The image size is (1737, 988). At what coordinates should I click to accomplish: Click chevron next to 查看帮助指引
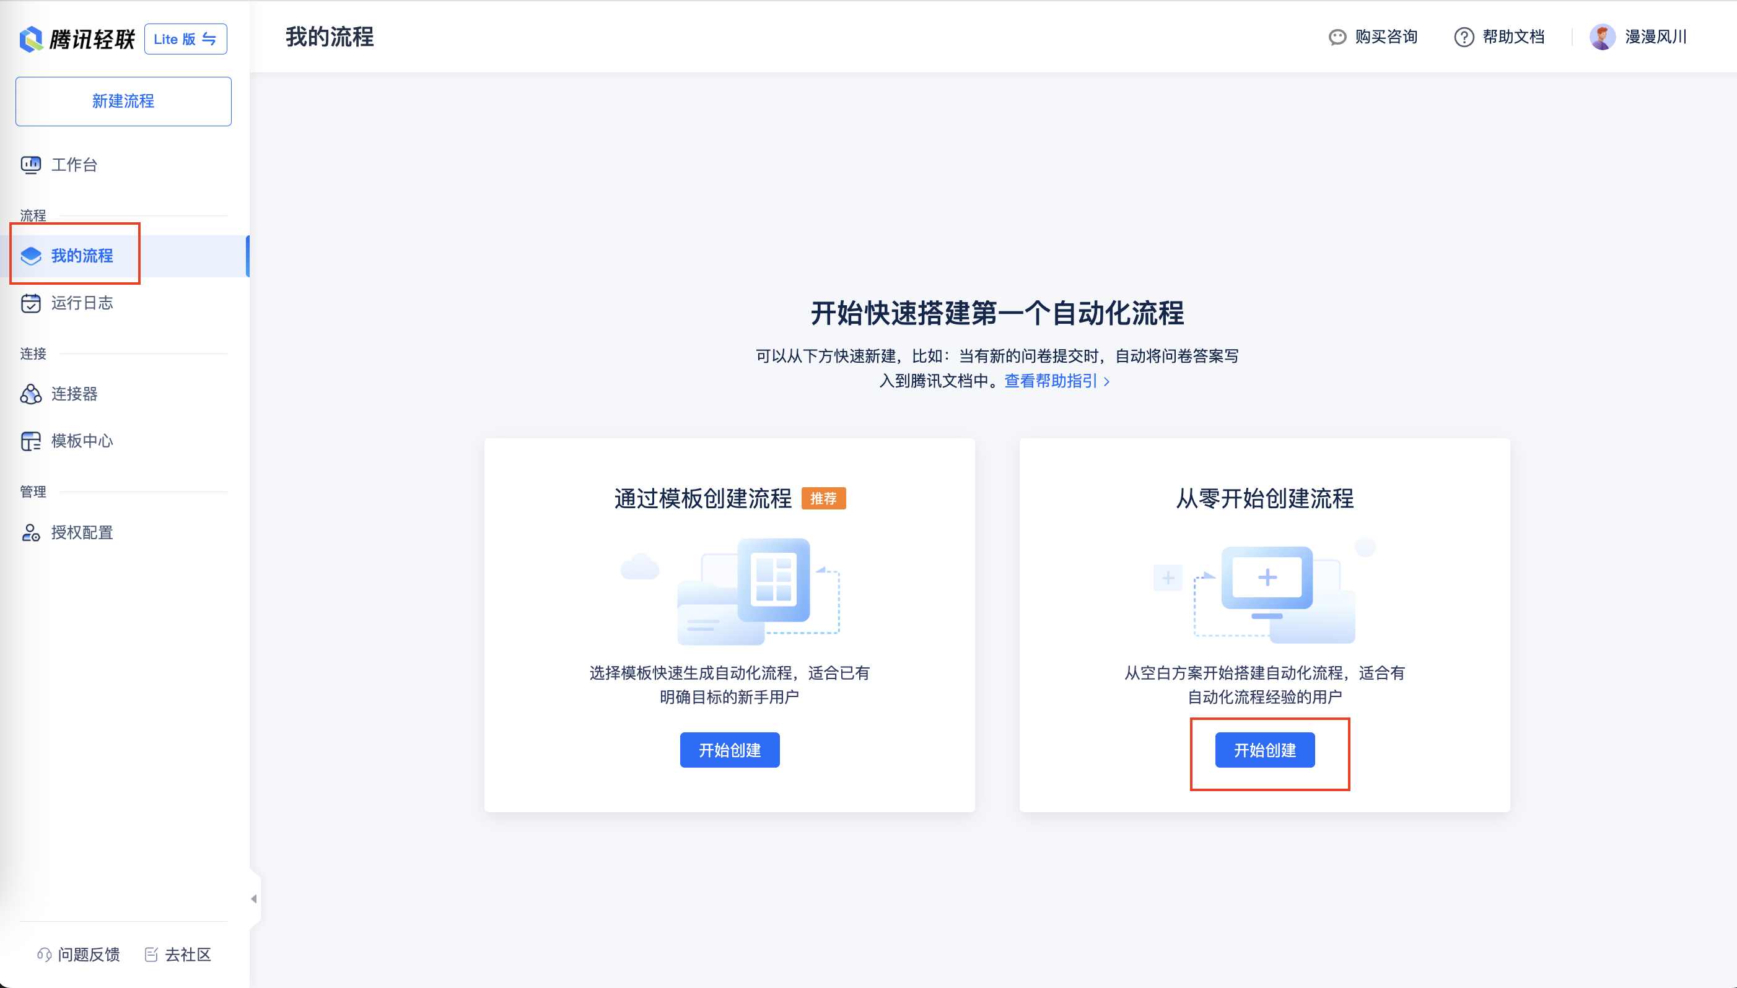tap(1107, 381)
